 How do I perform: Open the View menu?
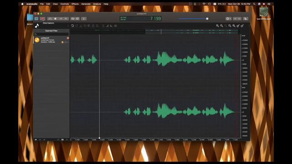[x=55, y=4]
